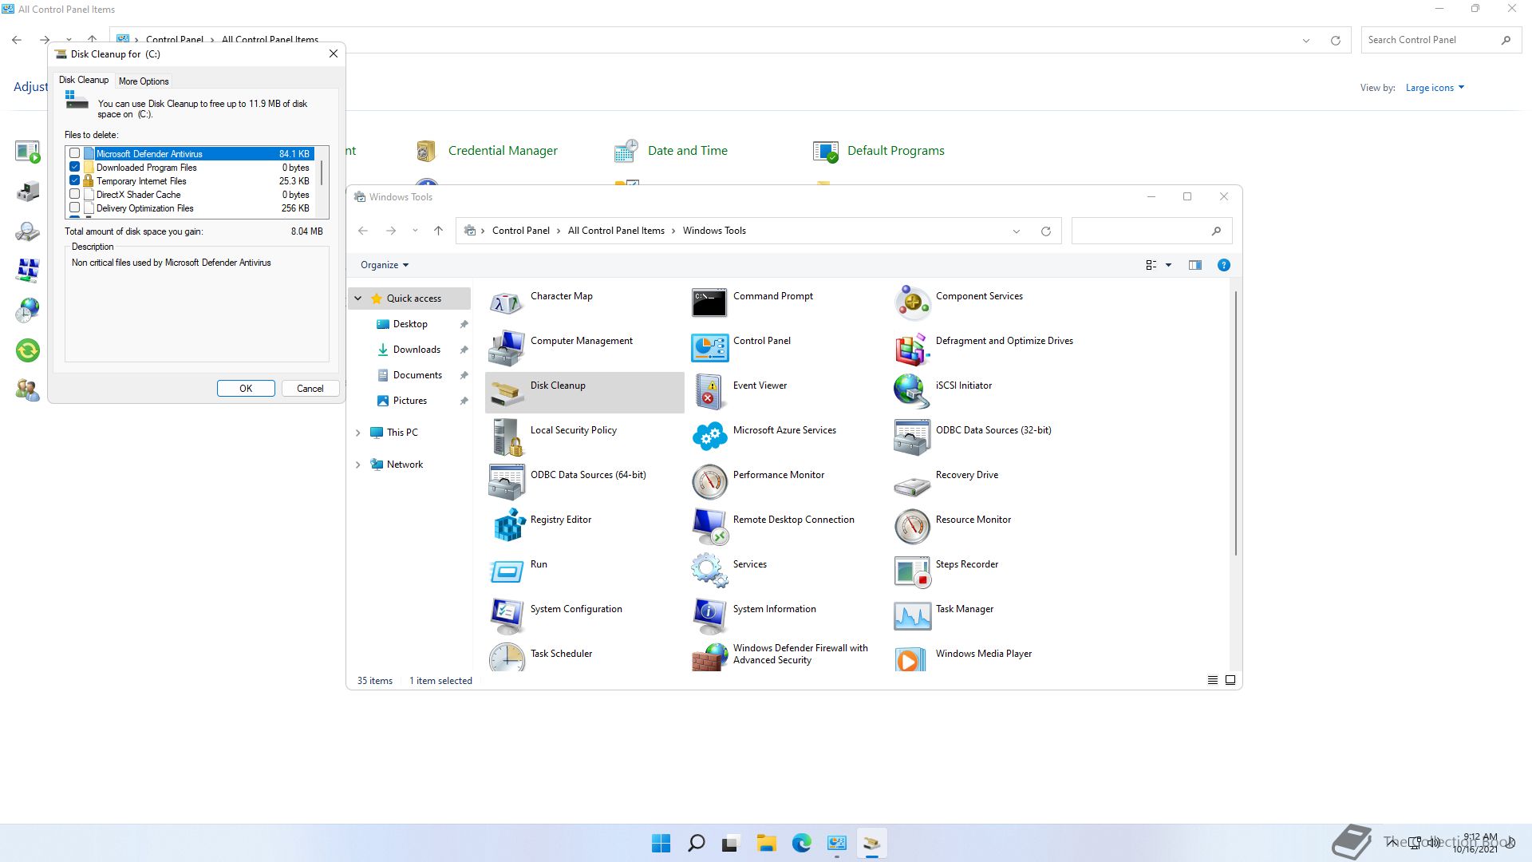This screenshot has width=1532, height=862.
Task: Open recent locations dropdown in Windows Tools
Action: (415, 231)
